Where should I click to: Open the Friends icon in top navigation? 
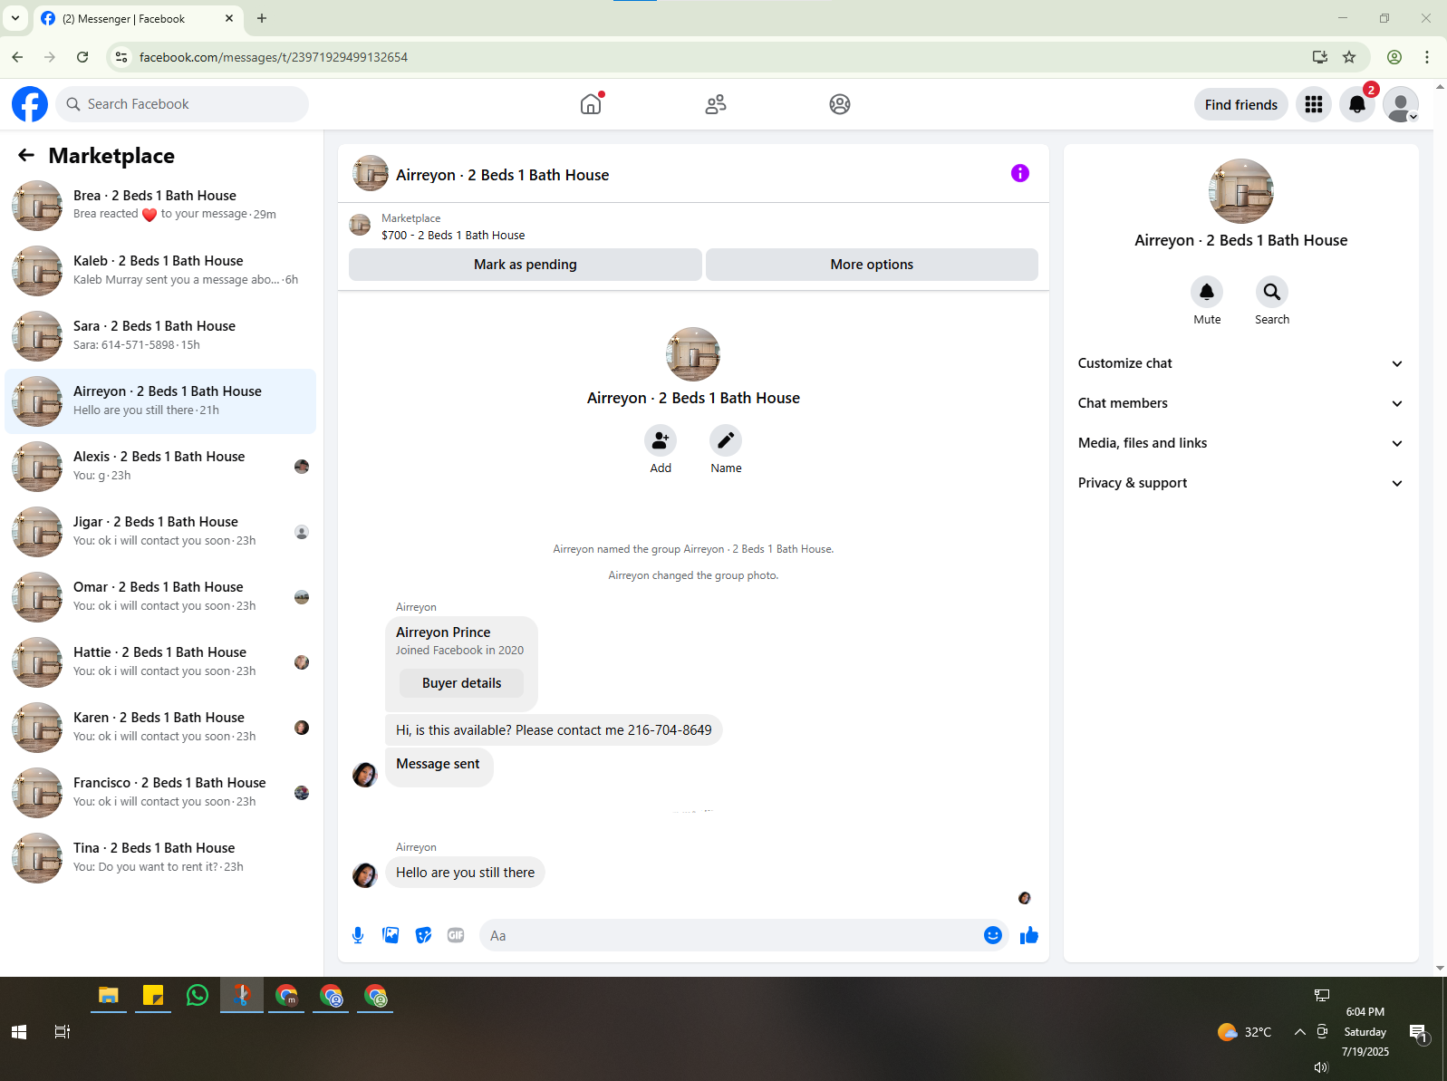point(716,104)
